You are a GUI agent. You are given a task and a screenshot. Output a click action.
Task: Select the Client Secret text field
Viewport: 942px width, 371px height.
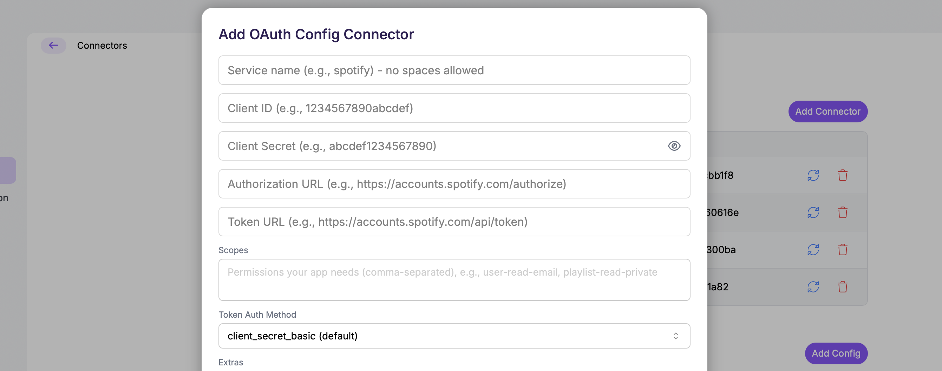(439, 146)
